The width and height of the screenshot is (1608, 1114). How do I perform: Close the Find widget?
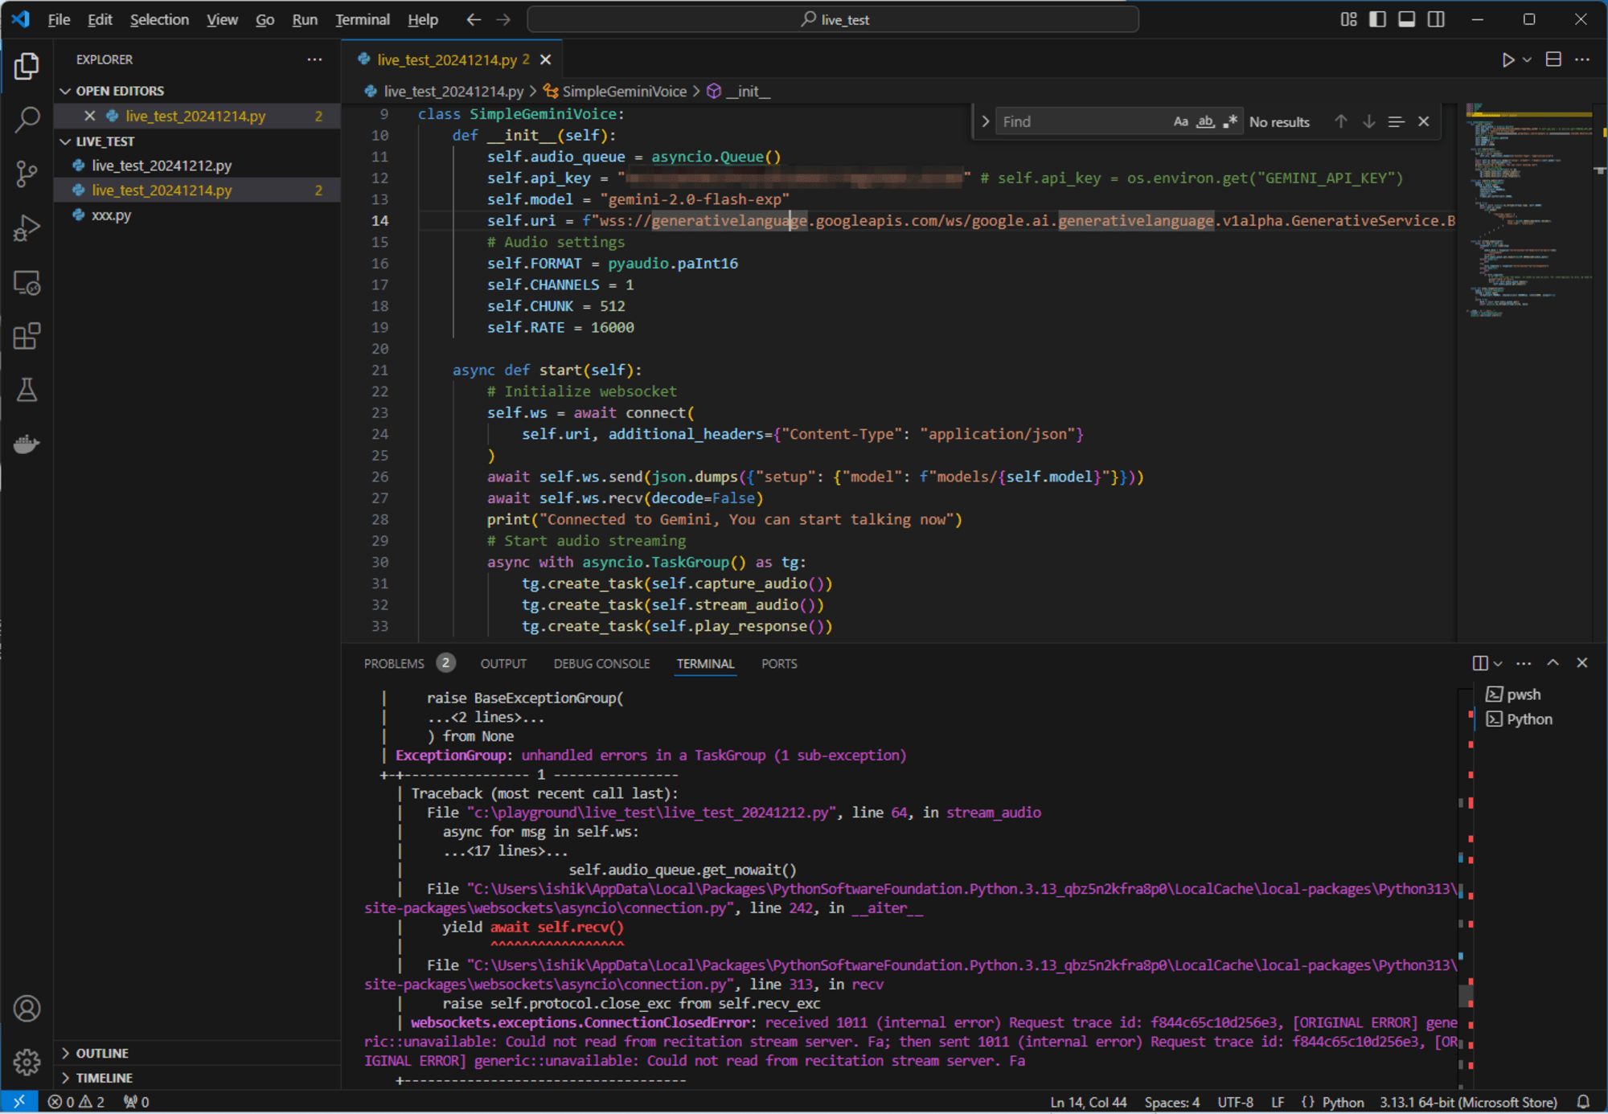point(1424,121)
